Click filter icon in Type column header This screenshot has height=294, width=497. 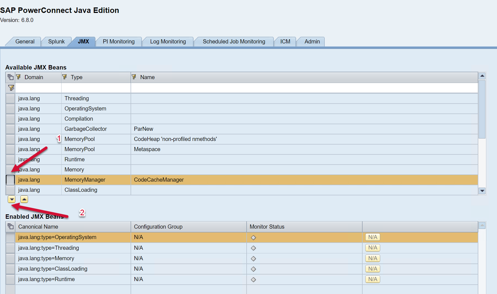coord(65,77)
